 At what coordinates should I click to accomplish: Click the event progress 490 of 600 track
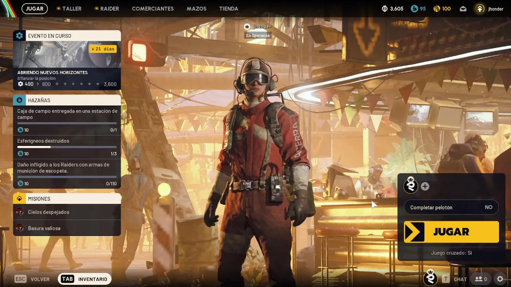67,84
